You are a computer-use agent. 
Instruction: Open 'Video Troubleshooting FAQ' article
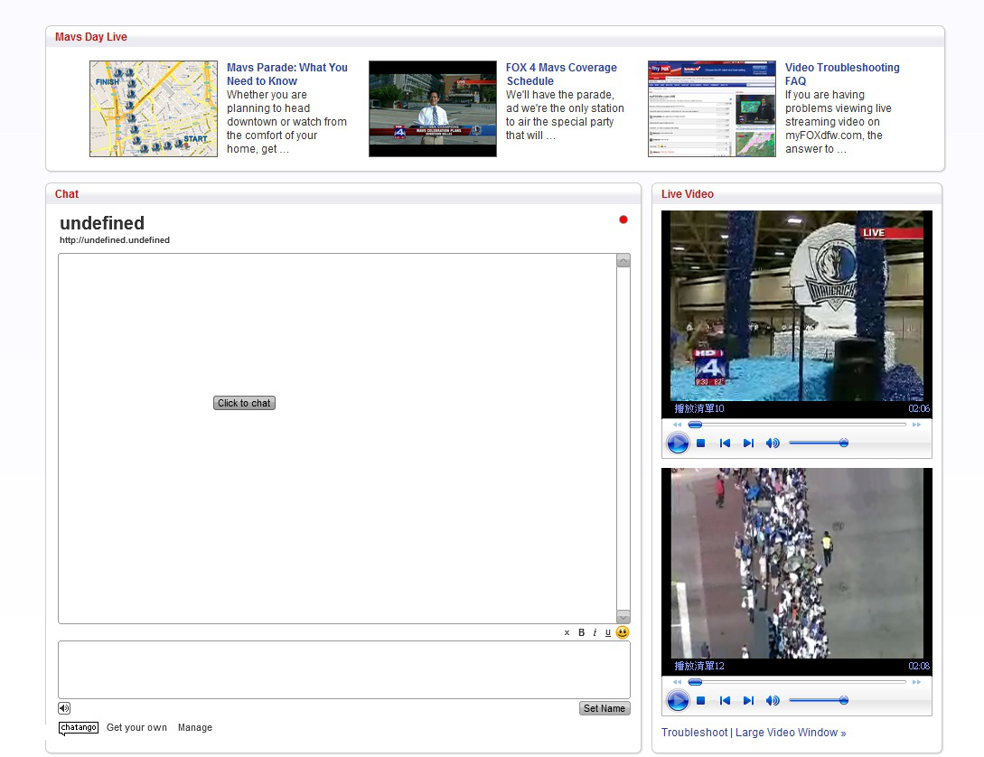tap(842, 74)
